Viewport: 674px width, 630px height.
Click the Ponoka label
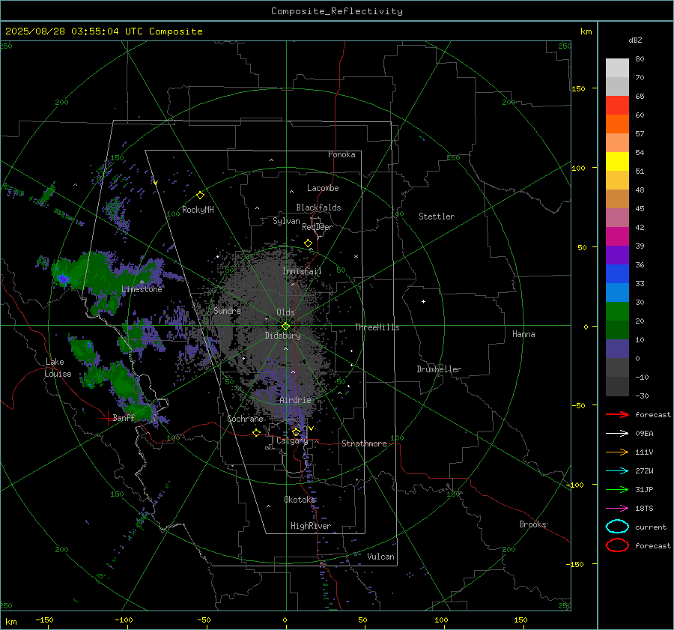click(x=341, y=154)
